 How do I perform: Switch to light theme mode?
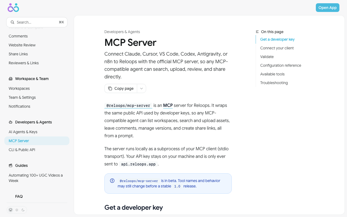(17, 210)
